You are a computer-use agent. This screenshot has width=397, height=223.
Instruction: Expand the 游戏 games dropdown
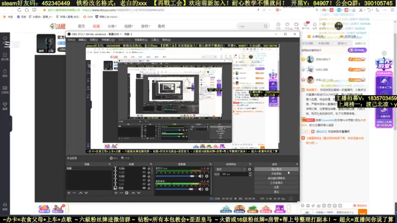[x=145, y=26]
